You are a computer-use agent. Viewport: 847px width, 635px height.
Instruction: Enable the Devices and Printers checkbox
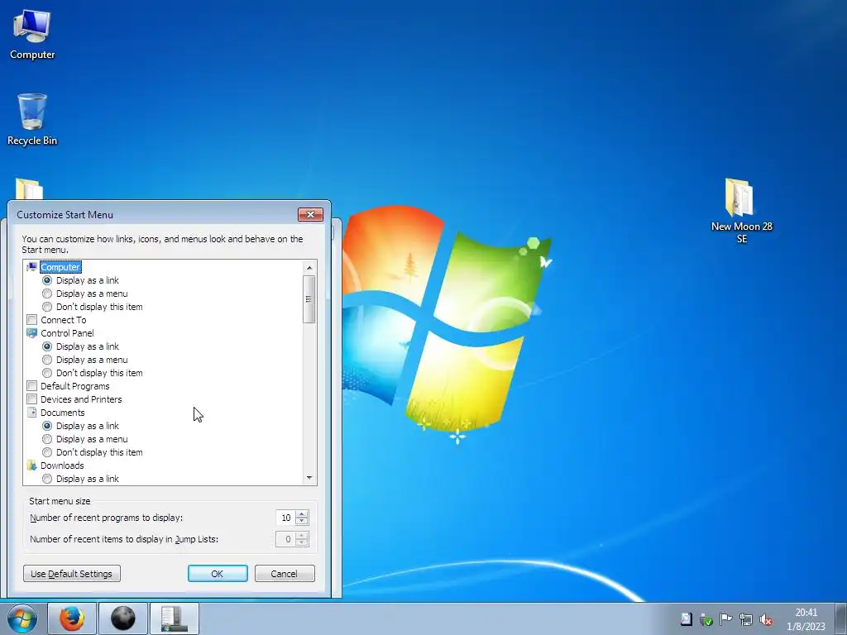32,399
